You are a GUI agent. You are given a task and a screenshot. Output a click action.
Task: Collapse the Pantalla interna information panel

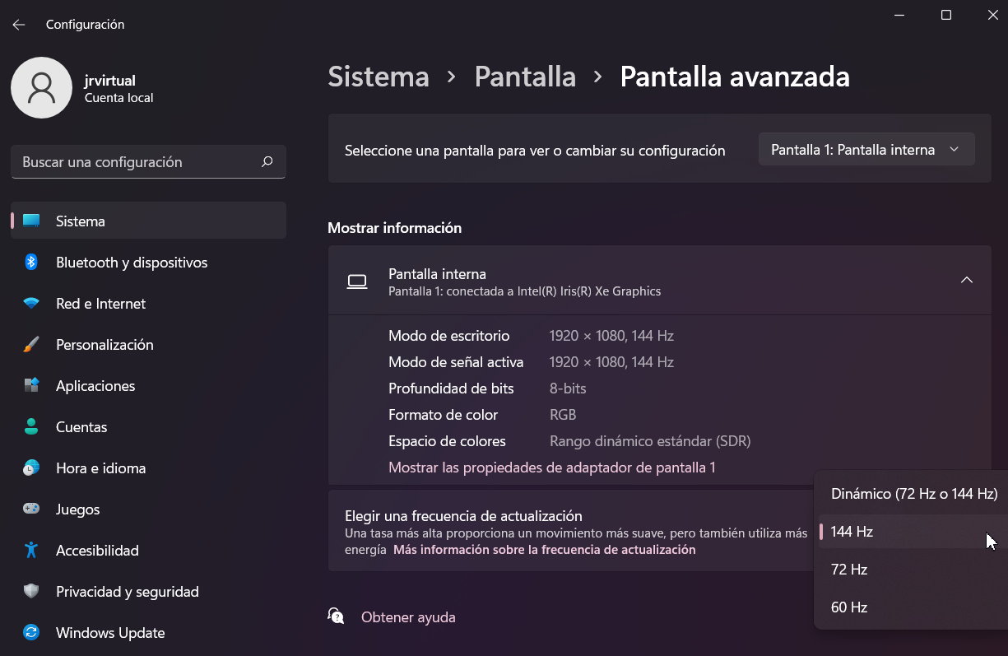[967, 280]
